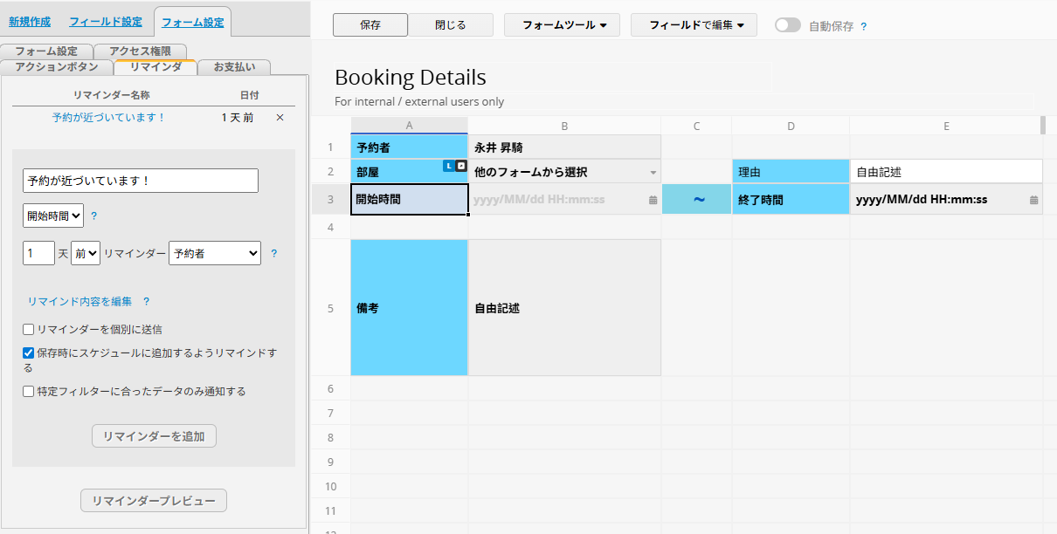Click the help icon next to 自動保存
The height and width of the screenshot is (534, 1057).
pyautogui.click(x=864, y=26)
